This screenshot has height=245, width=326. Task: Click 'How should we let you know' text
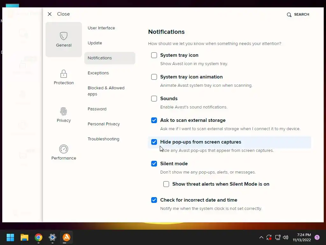pos(215,43)
